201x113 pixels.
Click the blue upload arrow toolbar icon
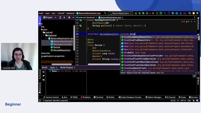(181, 13)
